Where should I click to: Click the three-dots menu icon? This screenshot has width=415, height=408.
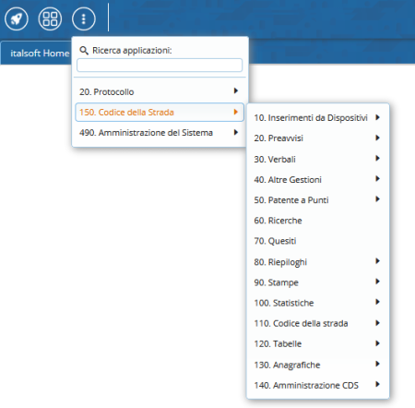pos(84,18)
